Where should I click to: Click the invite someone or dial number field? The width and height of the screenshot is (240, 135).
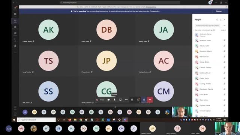pos(207,26)
